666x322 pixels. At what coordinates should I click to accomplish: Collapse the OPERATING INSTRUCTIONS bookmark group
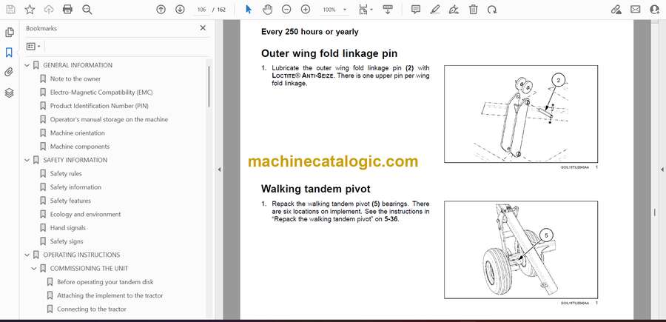pyautogui.click(x=27, y=255)
